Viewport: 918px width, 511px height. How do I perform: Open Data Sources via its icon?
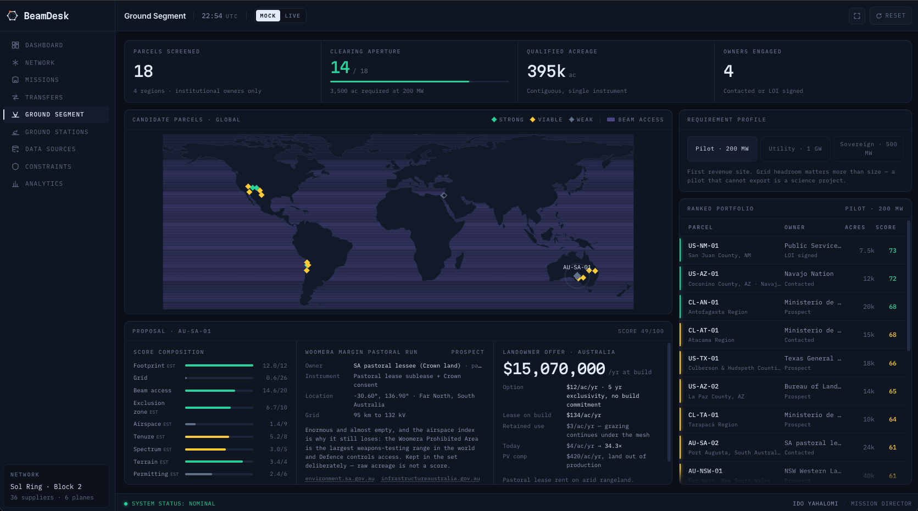click(x=15, y=149)
